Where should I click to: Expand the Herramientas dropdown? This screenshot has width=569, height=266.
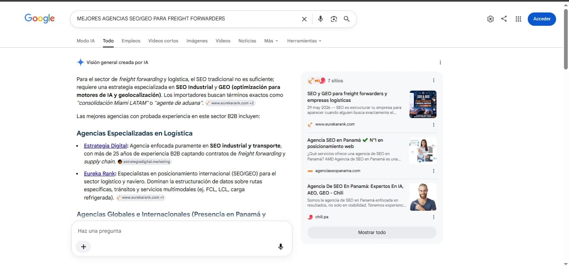304,41
